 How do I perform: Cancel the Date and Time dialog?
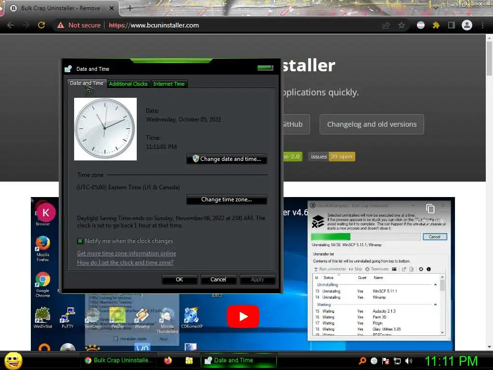coord(218,279)
